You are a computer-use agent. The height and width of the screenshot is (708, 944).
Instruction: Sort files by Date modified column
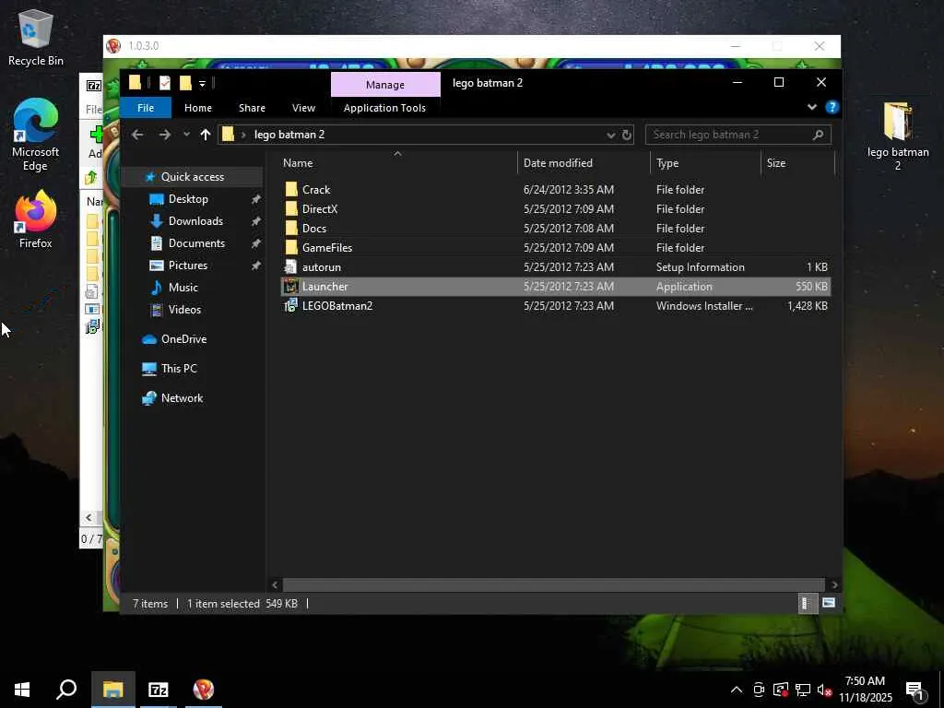(x=584, y=163)
